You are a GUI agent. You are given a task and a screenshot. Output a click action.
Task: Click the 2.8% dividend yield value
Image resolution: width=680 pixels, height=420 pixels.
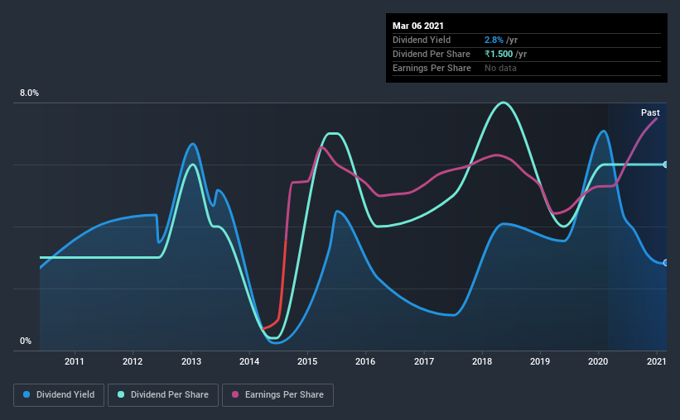[x=494, y=40]
